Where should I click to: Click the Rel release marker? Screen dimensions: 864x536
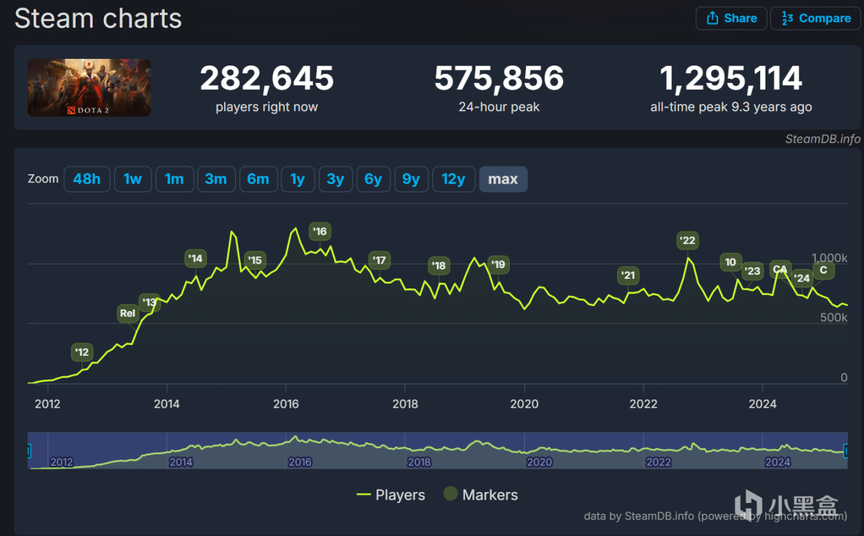(x=128, y=313)
